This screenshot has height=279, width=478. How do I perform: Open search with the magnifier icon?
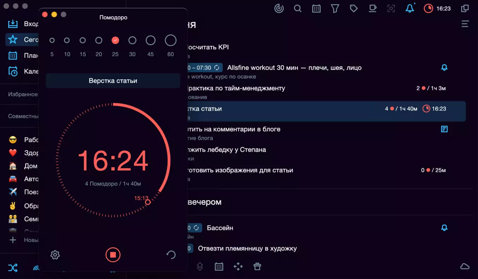click(x=298, y=8)
